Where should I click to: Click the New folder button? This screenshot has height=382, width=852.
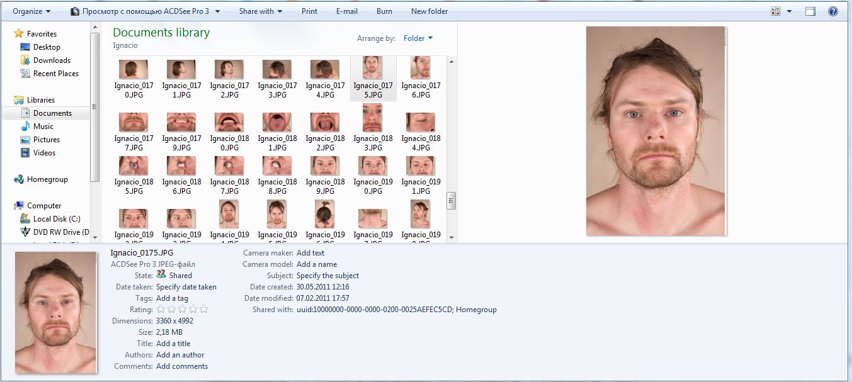point(429,11)
